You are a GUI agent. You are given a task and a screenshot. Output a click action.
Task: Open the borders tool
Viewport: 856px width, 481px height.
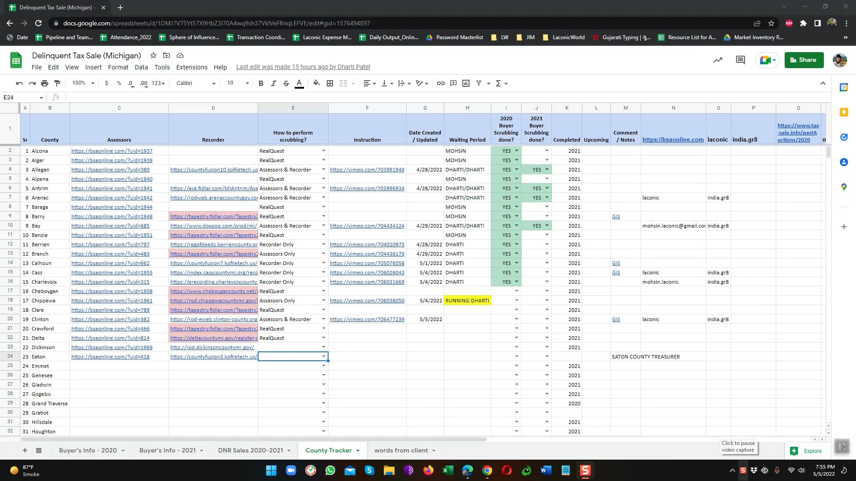tap(330, 83)
